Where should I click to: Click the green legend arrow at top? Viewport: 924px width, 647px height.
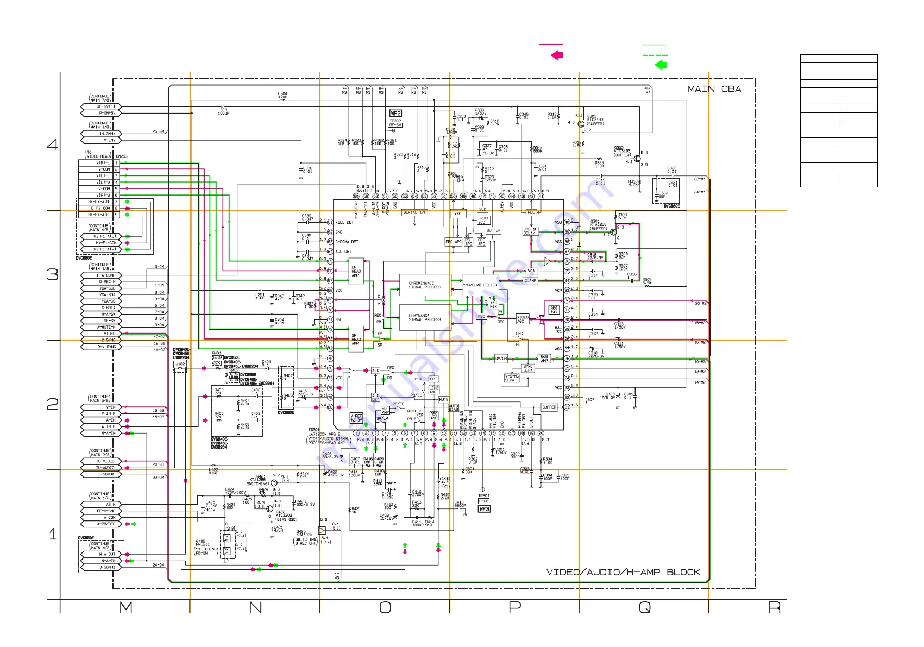coord(660,65)
